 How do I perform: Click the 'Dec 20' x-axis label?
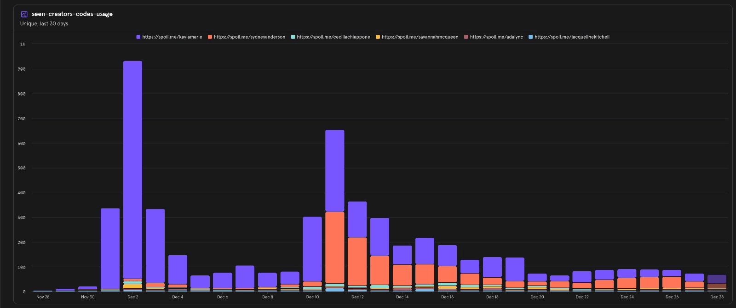pos(537,297)
